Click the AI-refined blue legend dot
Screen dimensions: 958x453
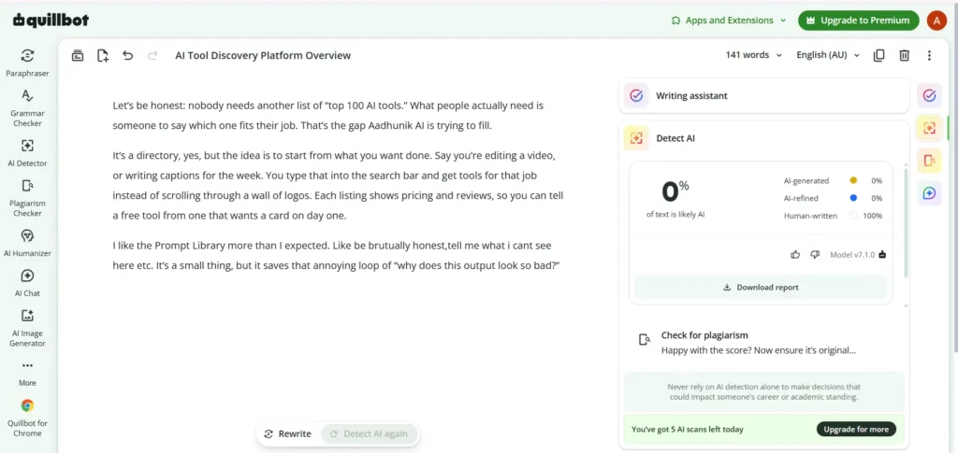[853, 198]
